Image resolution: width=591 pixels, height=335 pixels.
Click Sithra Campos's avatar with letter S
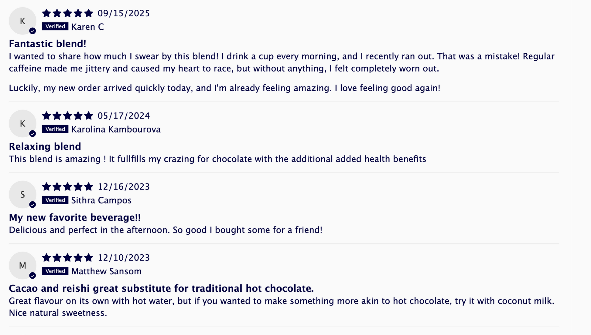tap(22, 194)
